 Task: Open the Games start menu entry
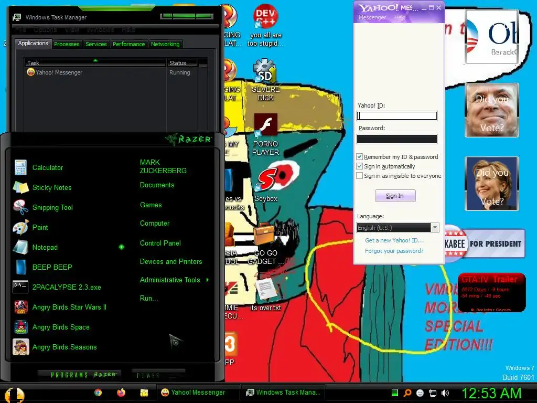click(151, 205)
